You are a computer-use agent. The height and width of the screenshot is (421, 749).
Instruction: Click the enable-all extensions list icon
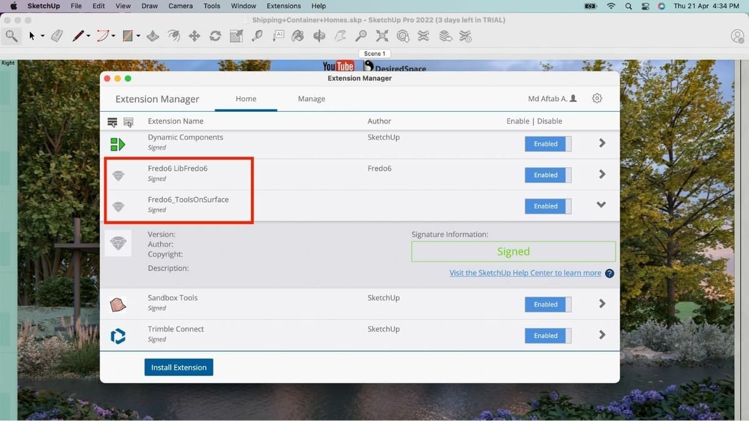(112, 122)
